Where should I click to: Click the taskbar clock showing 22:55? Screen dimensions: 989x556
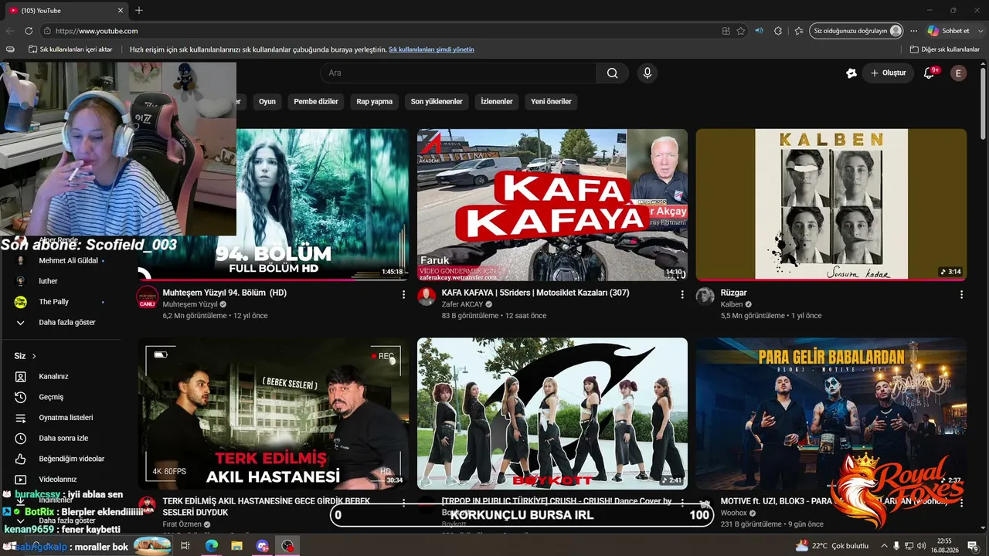(x=944, y=546)
